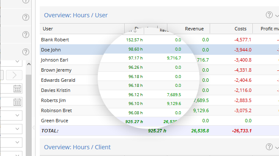Click Johnson Earl's cost value -3,400.8

(x=243, y=60)
